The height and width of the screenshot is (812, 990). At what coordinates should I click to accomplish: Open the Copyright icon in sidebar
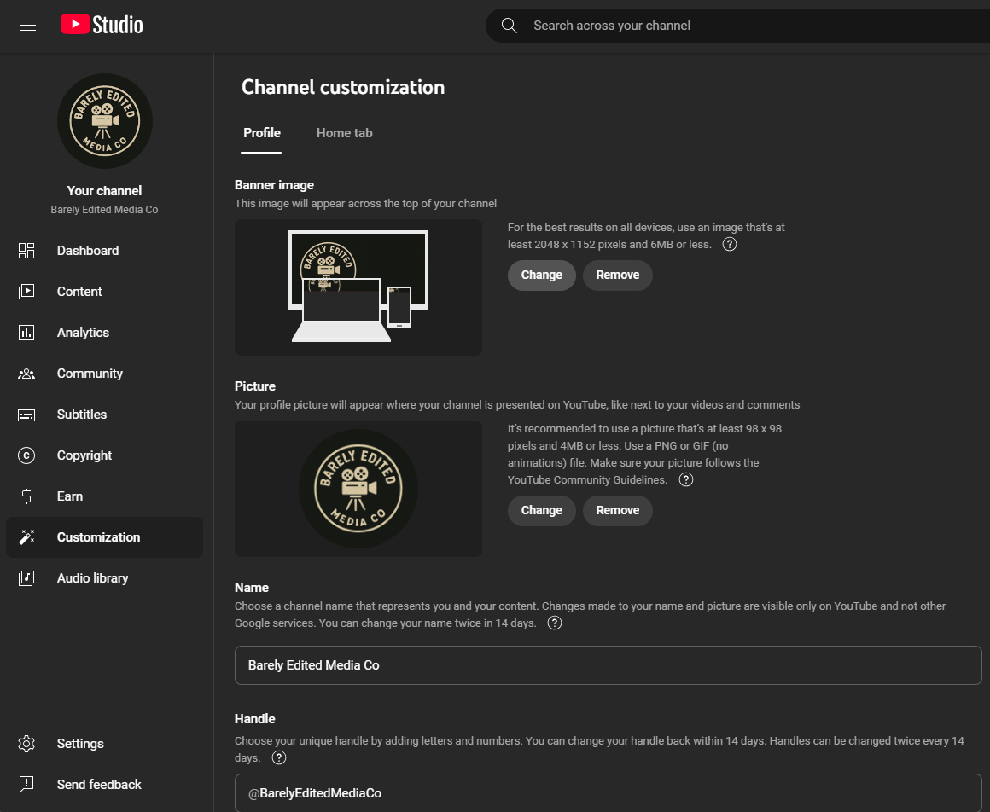tap(26, 455)
